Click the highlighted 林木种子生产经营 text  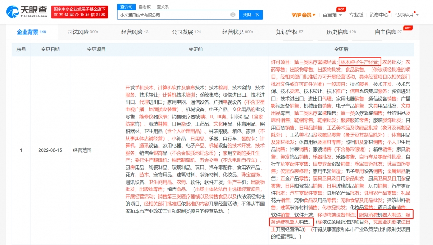(x=360, y=62)
